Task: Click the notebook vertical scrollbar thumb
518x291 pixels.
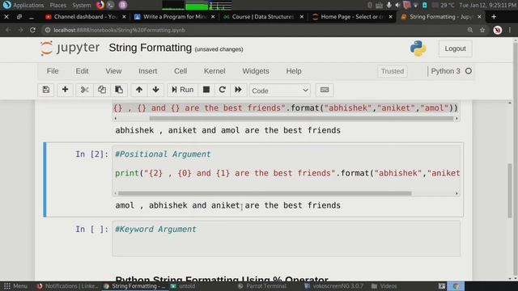Action: 510,190
